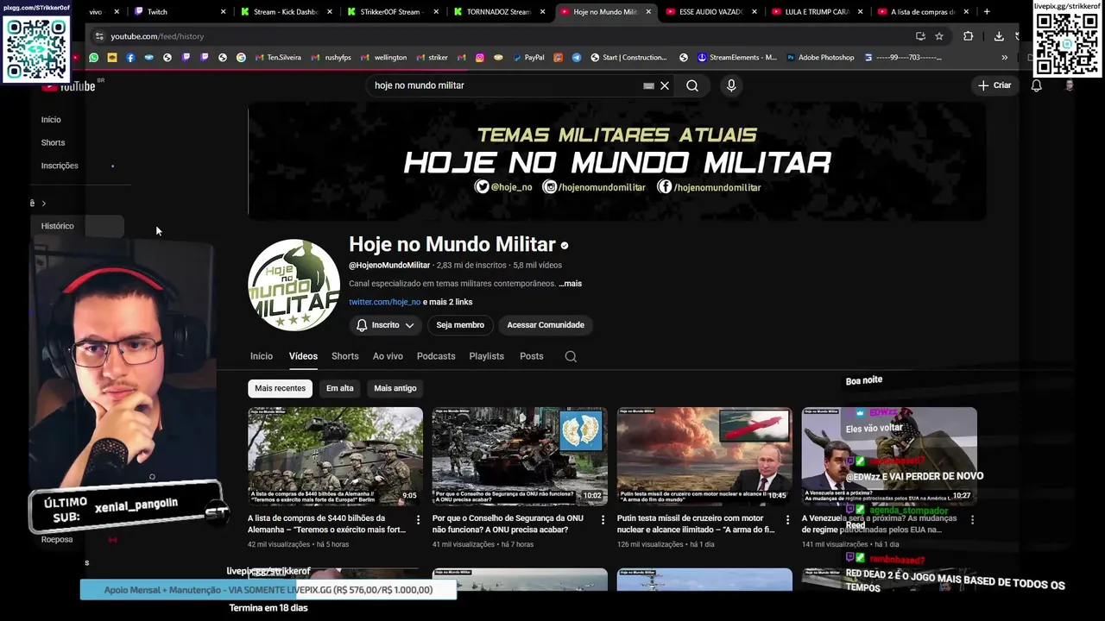Switch to the ESSE AUDIO VAZADO tab
The image size is (1105, 621).
[x=710, y=12]
